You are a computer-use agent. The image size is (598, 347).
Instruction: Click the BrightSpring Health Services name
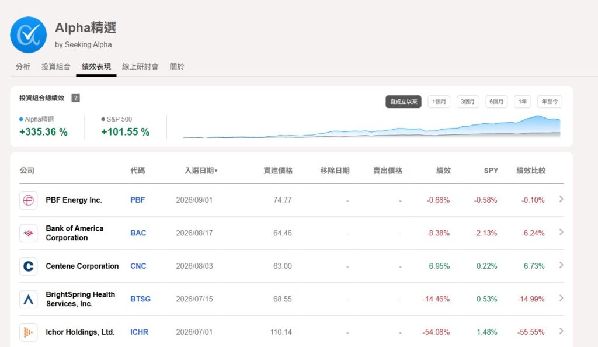[81, 299]
